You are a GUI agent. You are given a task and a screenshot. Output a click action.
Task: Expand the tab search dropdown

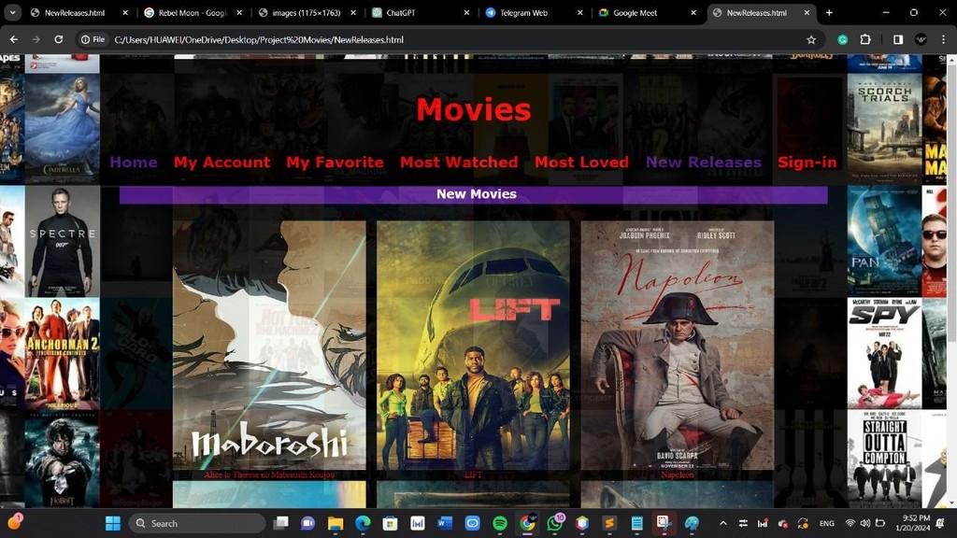(x=12, y=12)
